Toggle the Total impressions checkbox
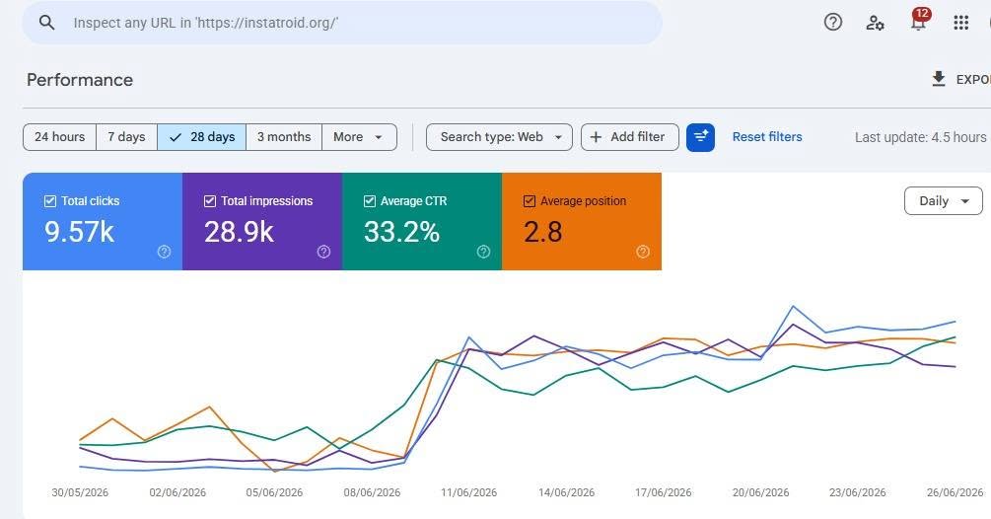This screenshot has width=991, height=519. point(210,201)
